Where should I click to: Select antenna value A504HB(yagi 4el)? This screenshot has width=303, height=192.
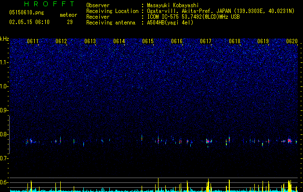(170, 23)
